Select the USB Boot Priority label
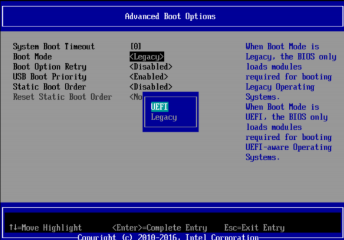The height and width of the screenshot is (240, 344). (x=50, y=77)
